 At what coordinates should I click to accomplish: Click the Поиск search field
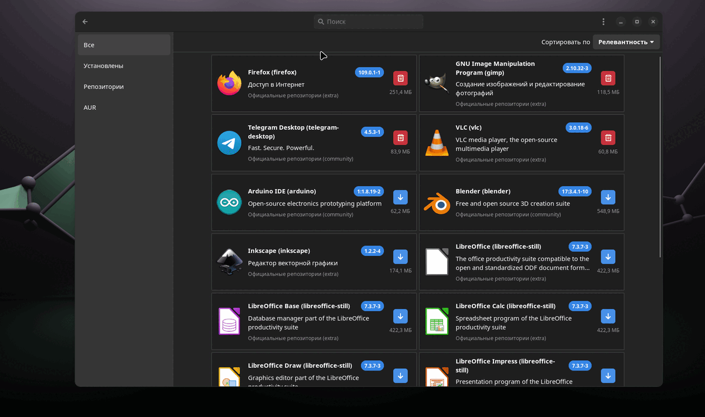(368, 22)
